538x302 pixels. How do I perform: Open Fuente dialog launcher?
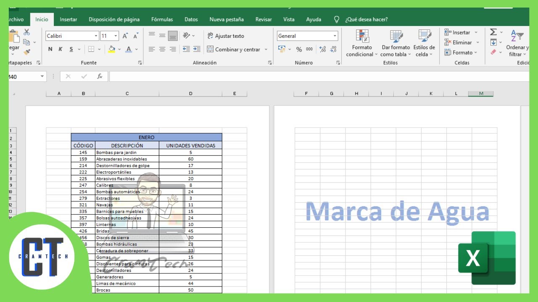140,63
